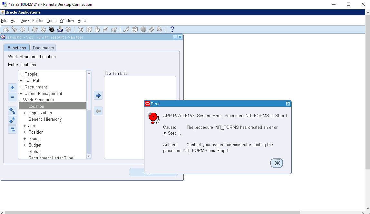The image size is (370, 214).
Task: Select the Recruitment Letter Type item
Action: [x=51, y=158]
